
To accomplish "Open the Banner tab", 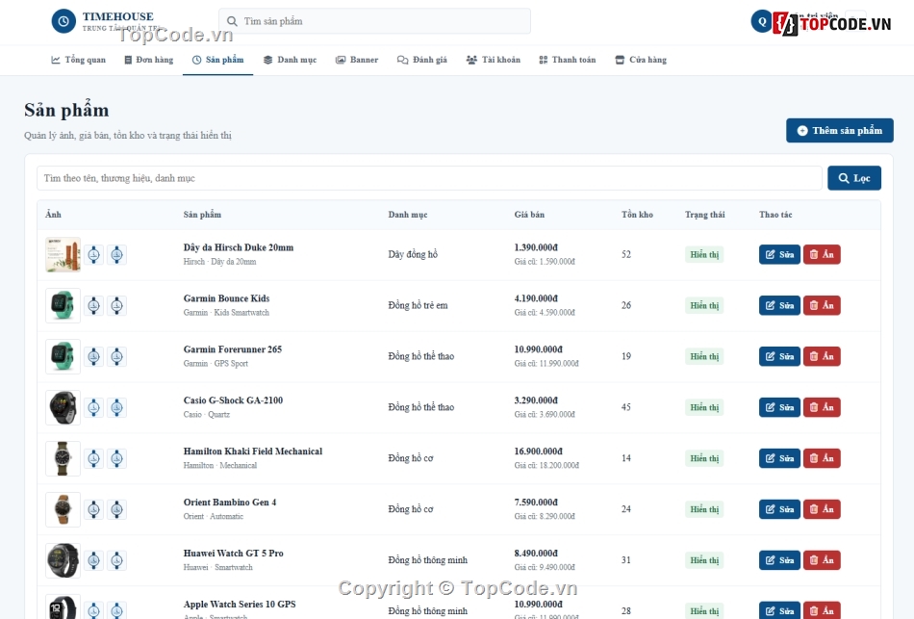I will click(357, 60).
